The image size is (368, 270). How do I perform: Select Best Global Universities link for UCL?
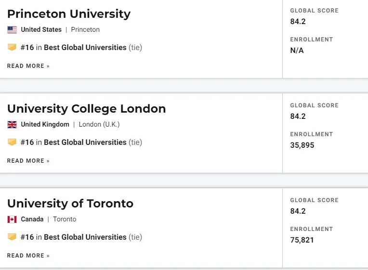85,142
